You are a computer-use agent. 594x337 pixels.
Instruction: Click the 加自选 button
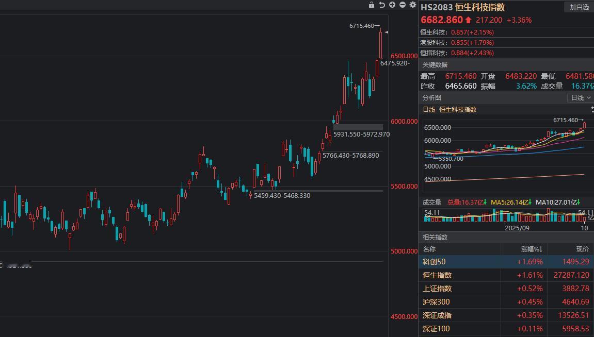click(x=579, y=7)
